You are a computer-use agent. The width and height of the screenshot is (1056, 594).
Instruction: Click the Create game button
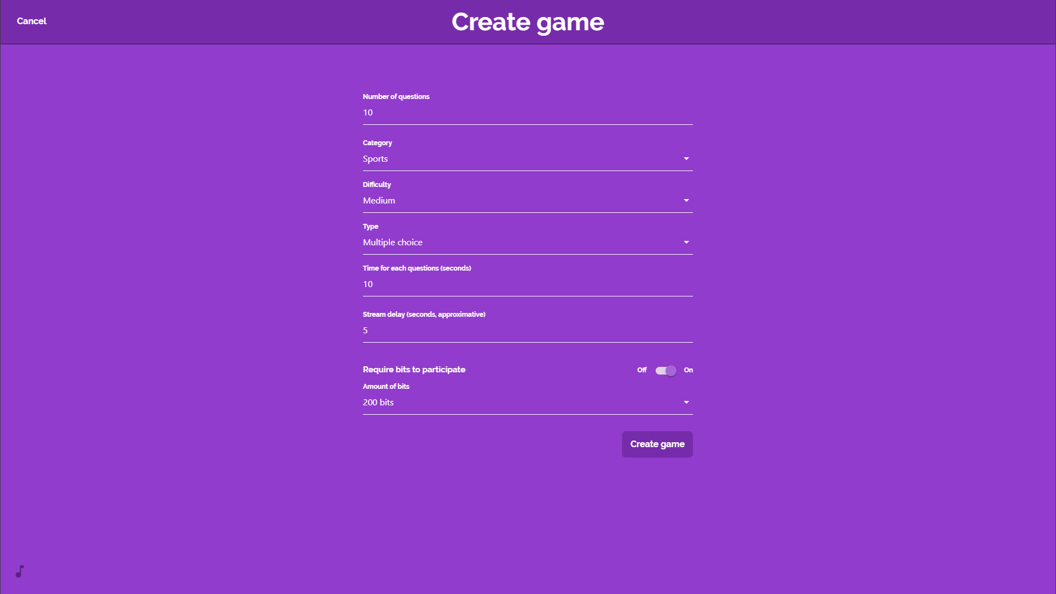657,444
